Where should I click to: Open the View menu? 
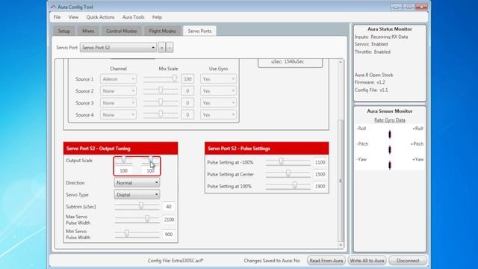[73, 17]
